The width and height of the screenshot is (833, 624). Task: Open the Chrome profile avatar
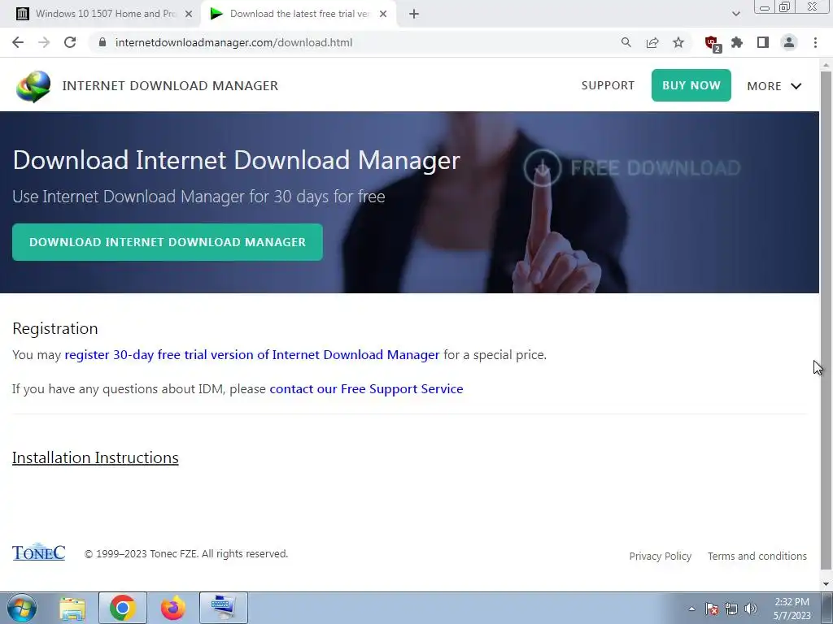tap(789, 42)
